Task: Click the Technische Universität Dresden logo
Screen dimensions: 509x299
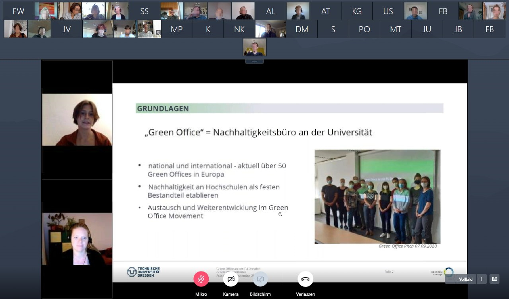Action: click(144, 272)
